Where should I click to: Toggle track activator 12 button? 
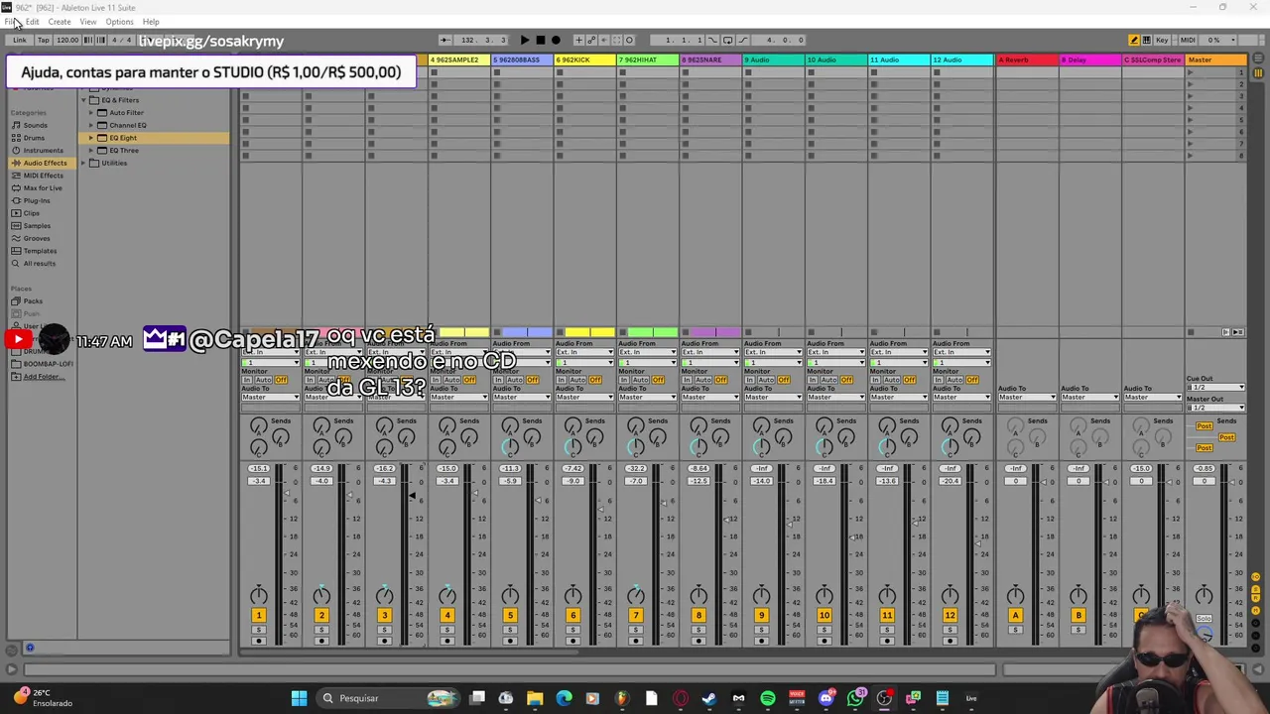click(x=950, y=616)
